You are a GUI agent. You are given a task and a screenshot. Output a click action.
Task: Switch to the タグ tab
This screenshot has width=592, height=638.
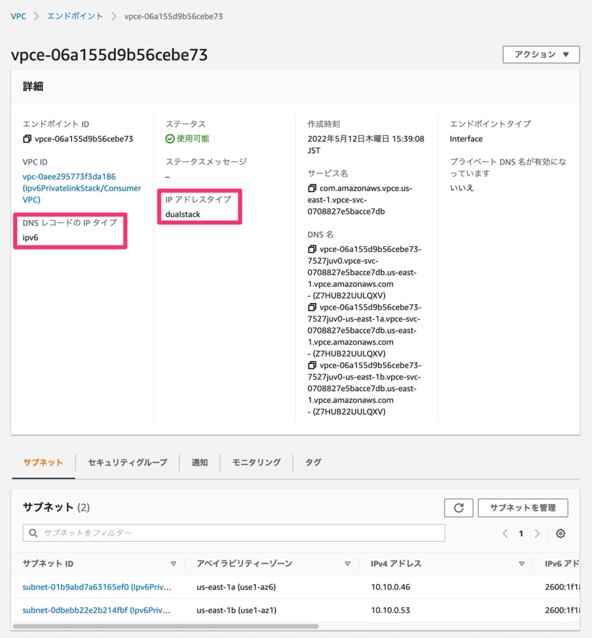[x=312, y=462]
